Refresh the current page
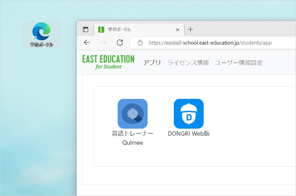296x196 pixels. pos(120,42)
